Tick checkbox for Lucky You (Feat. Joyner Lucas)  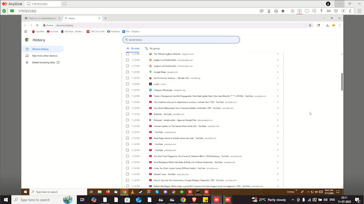point(128,168)
